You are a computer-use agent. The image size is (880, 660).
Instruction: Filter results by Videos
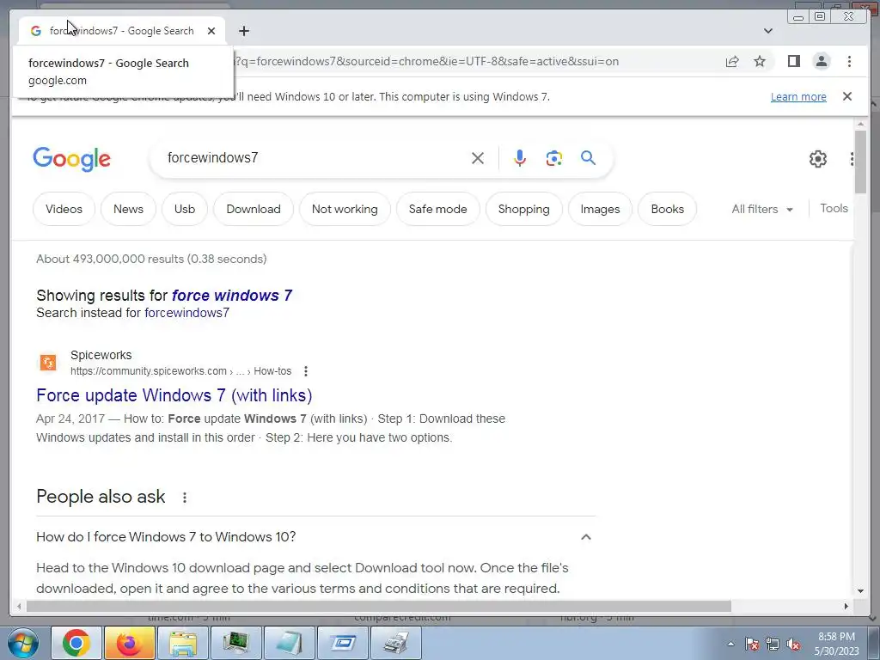click(x=64, y=209)
